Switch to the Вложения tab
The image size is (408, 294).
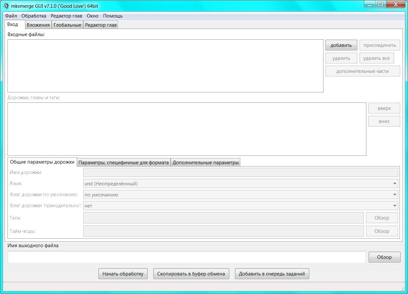[38, 25]
